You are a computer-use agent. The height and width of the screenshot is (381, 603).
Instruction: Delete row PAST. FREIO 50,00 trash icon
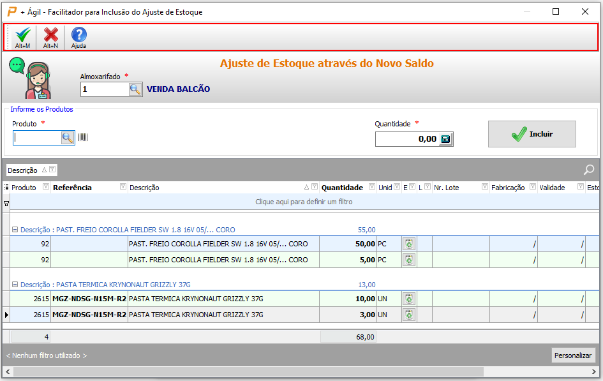pos(409,244)
